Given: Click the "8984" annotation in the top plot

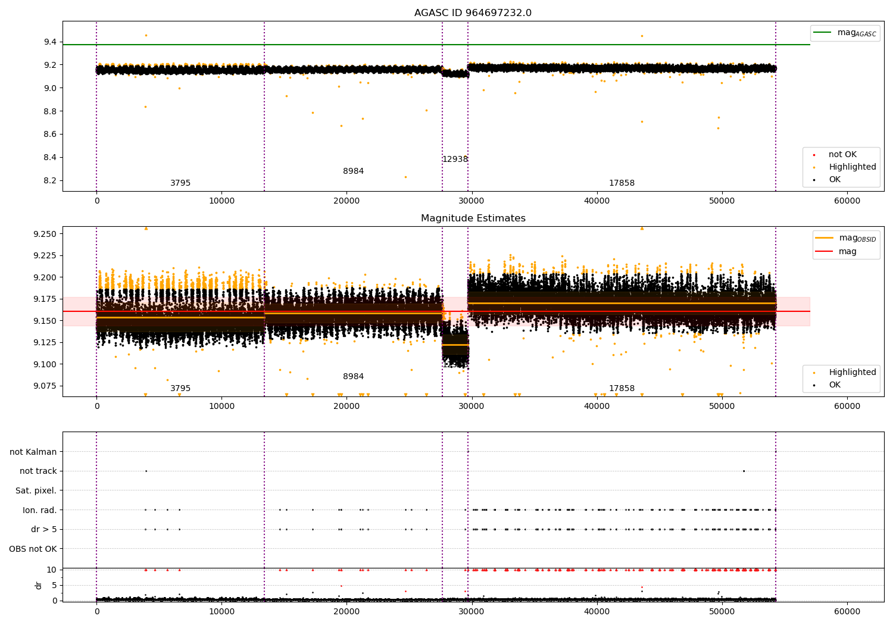Looking at the screenshot, I should 353,171.
